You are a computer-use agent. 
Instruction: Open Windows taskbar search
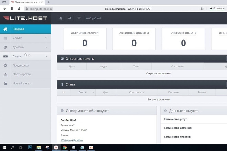[x=13, y=147]
